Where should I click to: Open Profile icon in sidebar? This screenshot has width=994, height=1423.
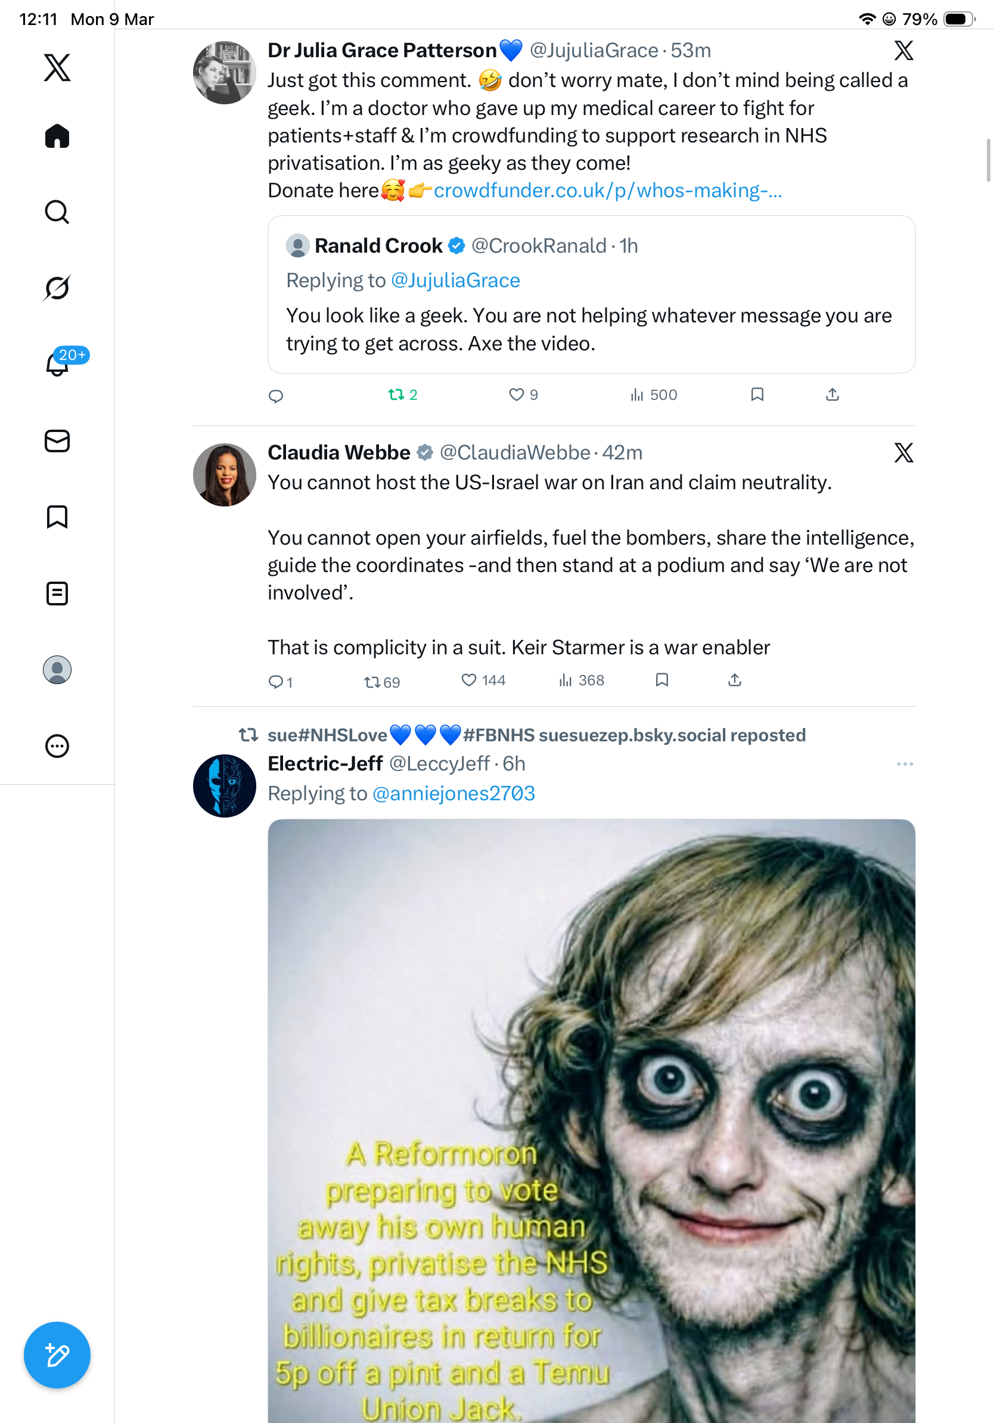pos(57,670)
